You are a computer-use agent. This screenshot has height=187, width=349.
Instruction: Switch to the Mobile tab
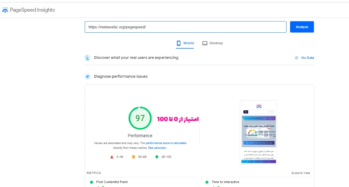[185, 43]
